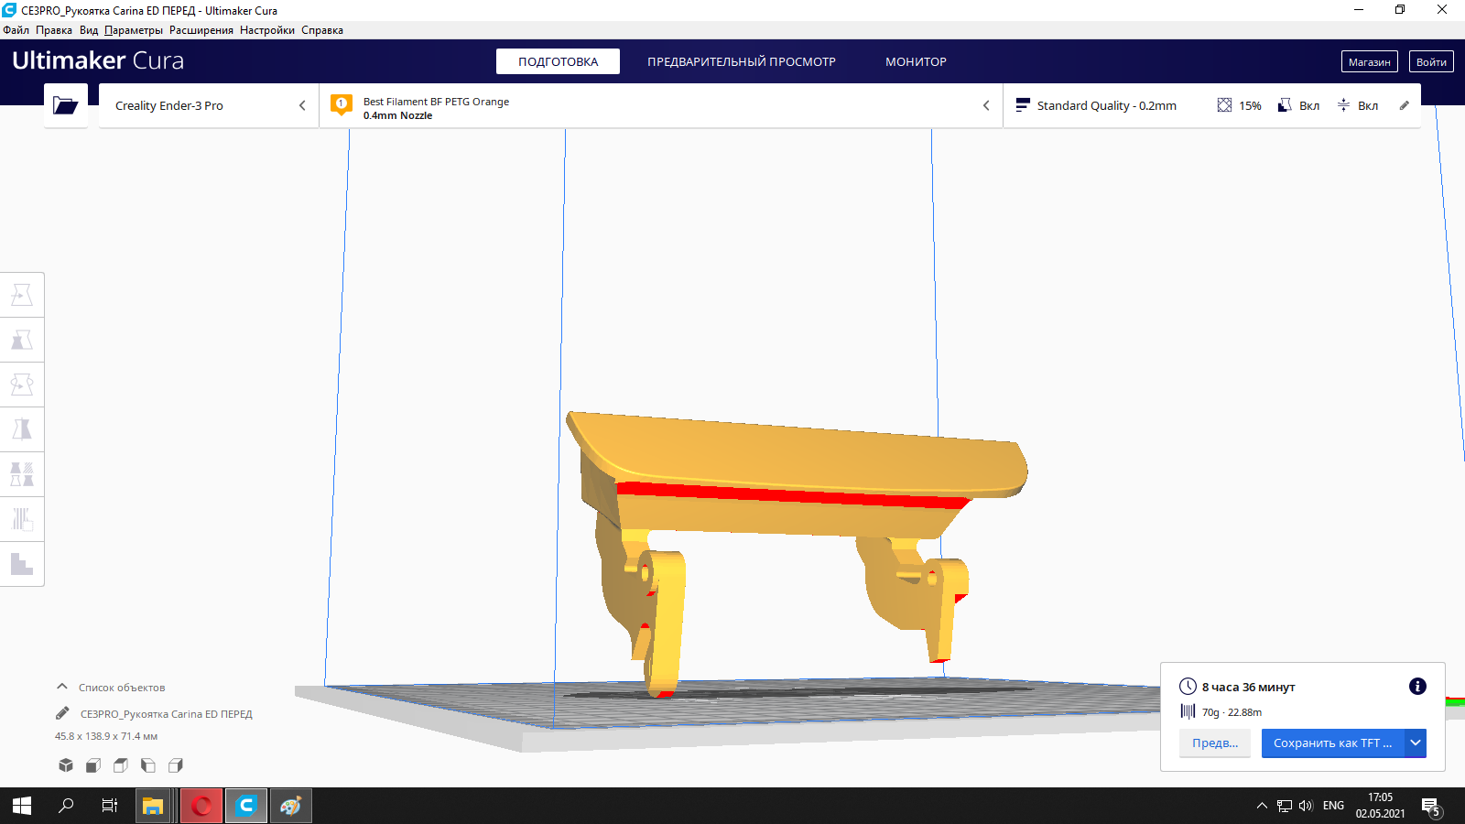The height and width of the screenshot is (824, 1465).
Task: Expand the material and nozzle chevron
Action: click(x=986, y=105)
